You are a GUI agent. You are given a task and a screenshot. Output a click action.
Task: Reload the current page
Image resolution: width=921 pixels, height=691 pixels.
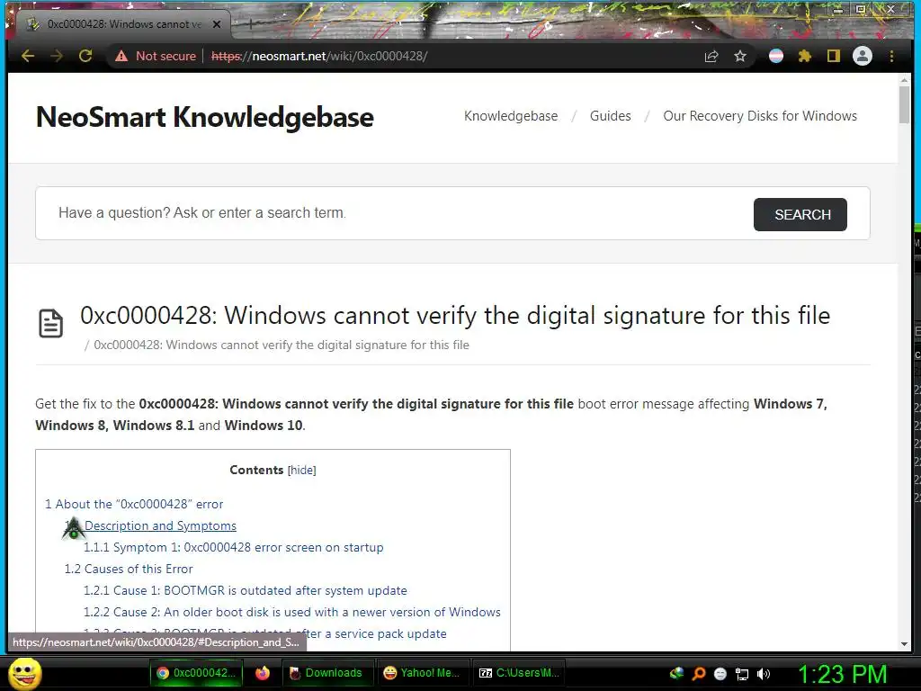(85, 56)
